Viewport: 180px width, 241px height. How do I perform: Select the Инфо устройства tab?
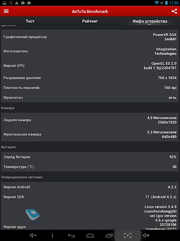click(150, 21)
